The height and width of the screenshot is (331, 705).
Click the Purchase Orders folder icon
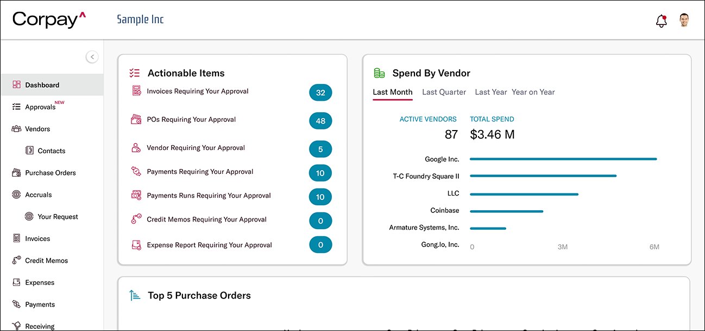(15, 172)
